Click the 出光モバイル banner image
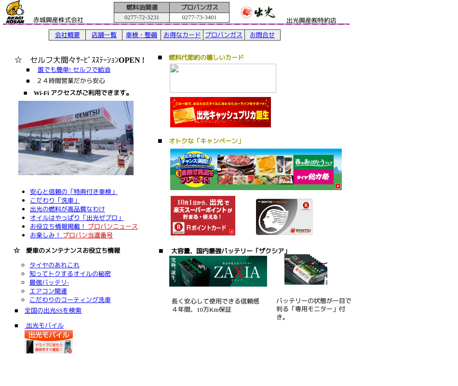 tap(49, 342)
